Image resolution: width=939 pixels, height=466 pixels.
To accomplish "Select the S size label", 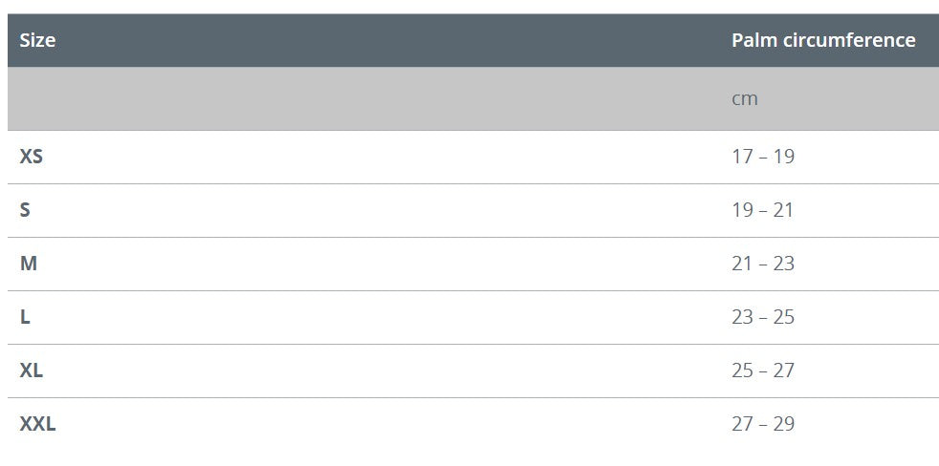I will point(25,210).
